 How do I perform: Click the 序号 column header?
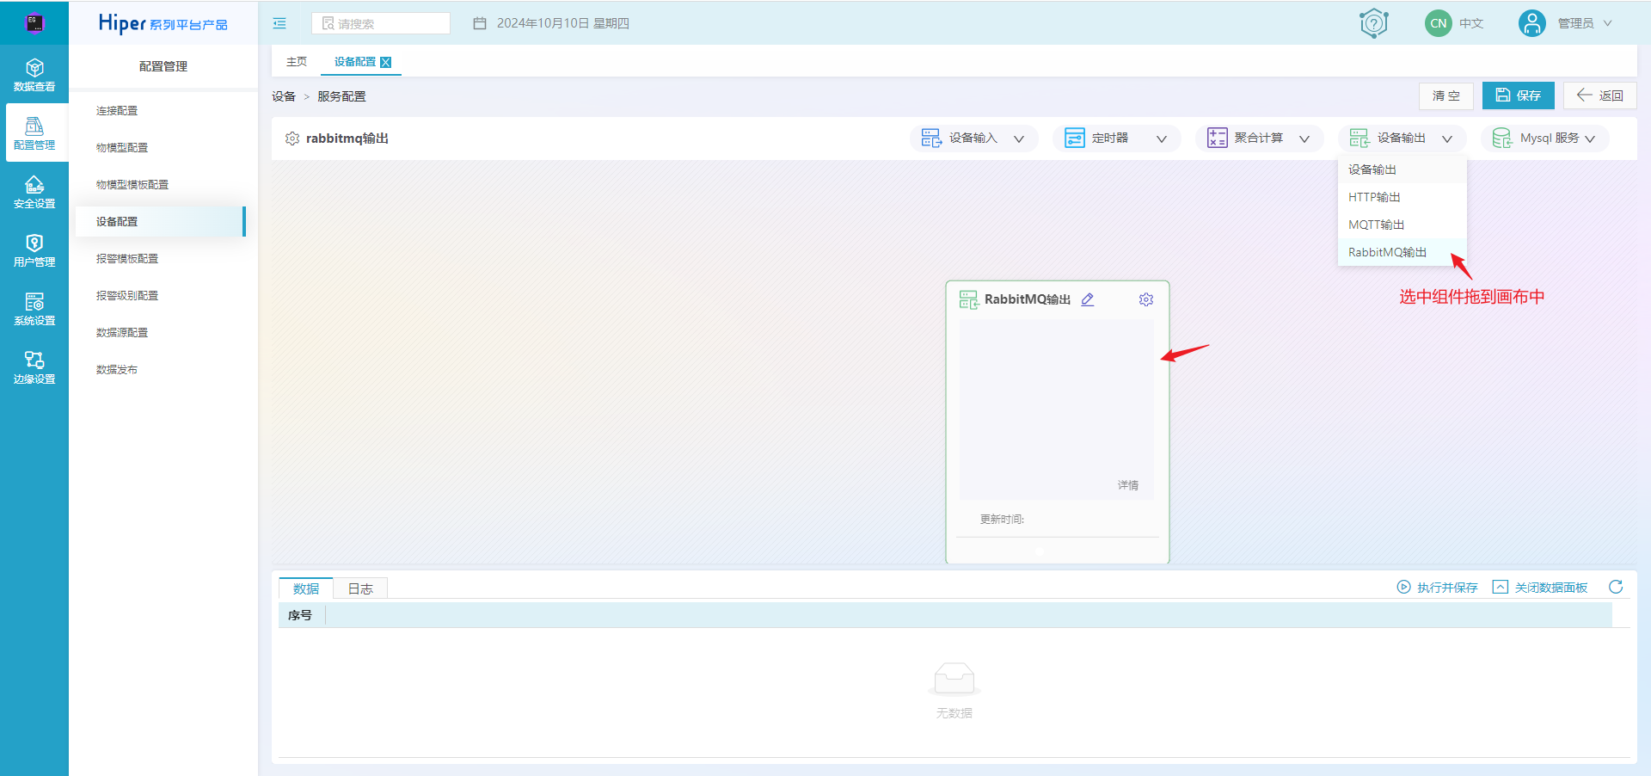coord(300,615)
